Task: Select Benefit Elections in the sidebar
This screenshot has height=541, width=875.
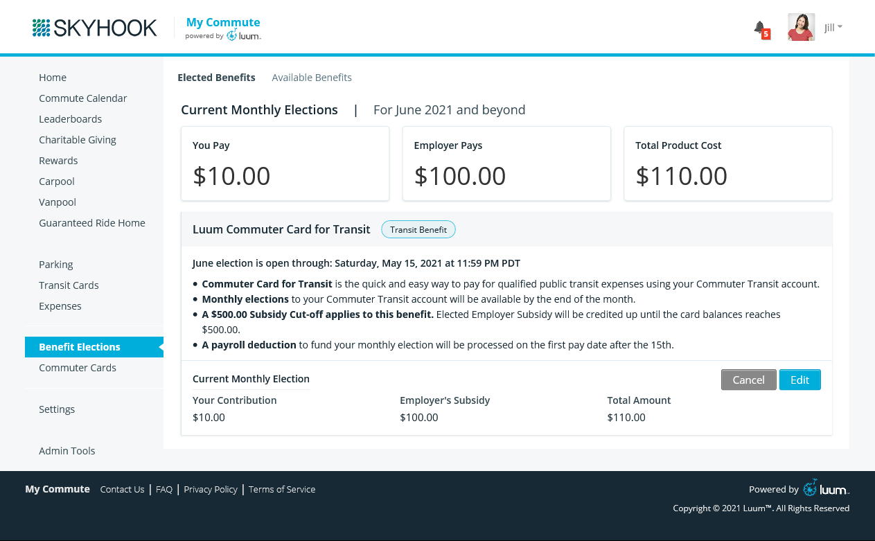Action: click(94, 347)
